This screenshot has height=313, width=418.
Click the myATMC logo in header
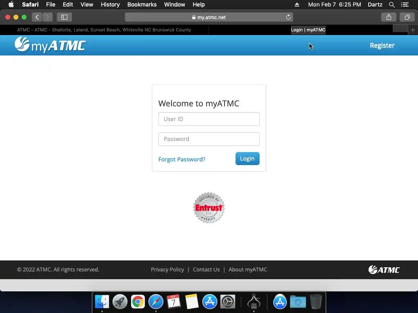point(50,45)
